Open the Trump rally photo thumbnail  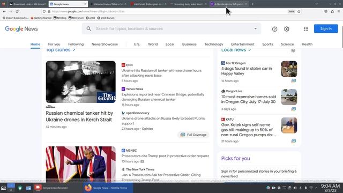pyautogui.click(x=81, y=165)
